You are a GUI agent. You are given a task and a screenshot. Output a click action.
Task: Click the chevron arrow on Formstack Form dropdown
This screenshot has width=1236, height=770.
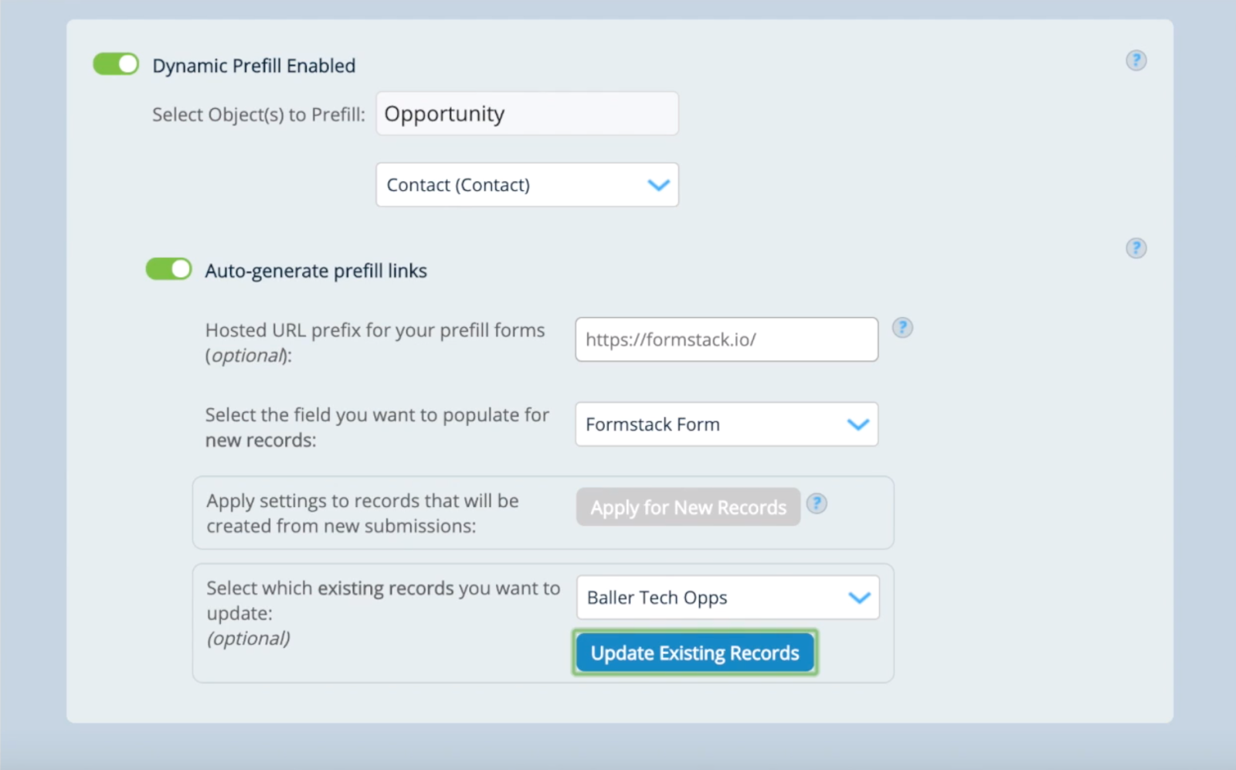857,424
